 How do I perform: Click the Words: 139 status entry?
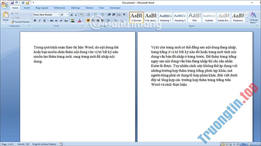click(x=23, y=144)
